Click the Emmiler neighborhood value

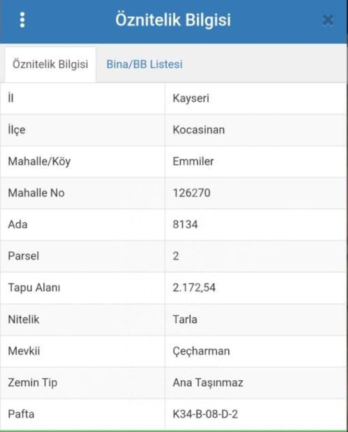point(193,161)
